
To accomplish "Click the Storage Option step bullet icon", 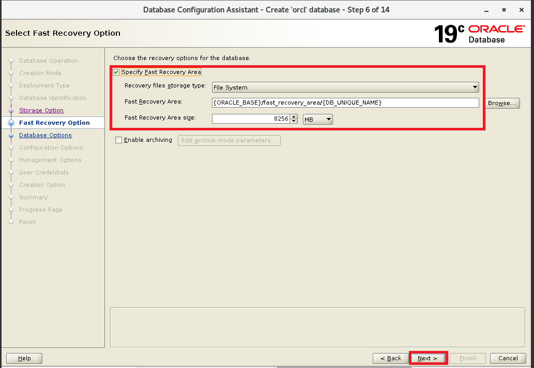I will 11,110.
